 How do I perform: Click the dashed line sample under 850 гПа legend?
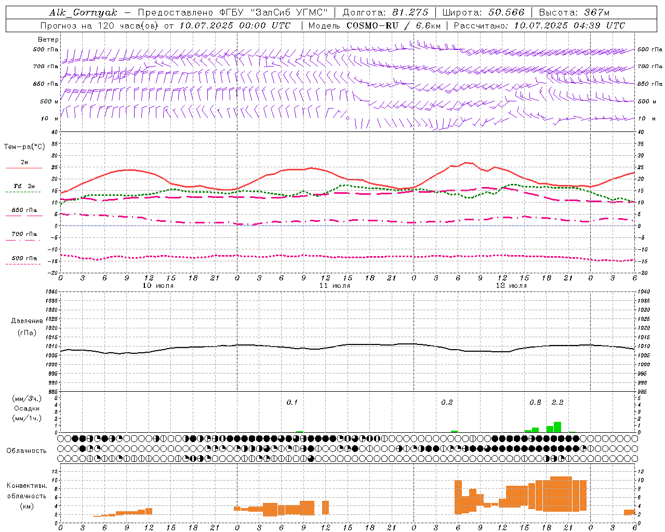tap(24, 216)
